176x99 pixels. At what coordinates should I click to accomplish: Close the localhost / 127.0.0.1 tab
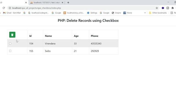point(62,2)
